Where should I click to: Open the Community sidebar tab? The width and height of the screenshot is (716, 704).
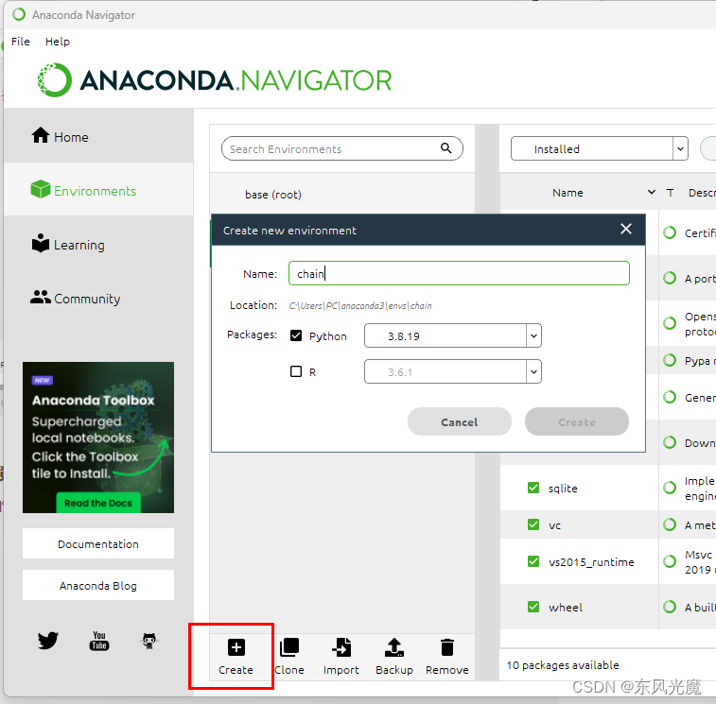[98, 298]
